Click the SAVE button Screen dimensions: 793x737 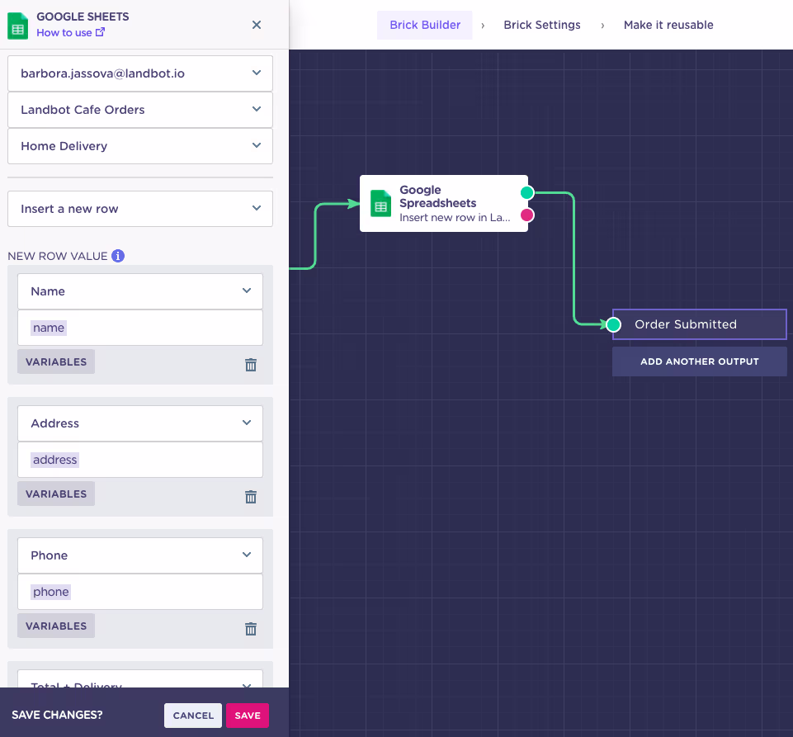(248, 716)
